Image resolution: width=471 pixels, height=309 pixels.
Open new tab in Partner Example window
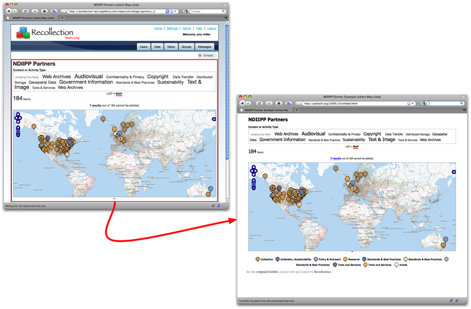tap(297, 110)
